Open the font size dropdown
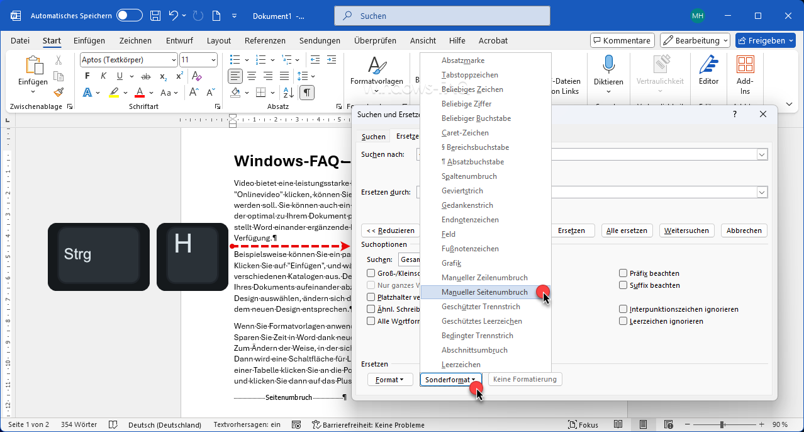 point(214,60)
